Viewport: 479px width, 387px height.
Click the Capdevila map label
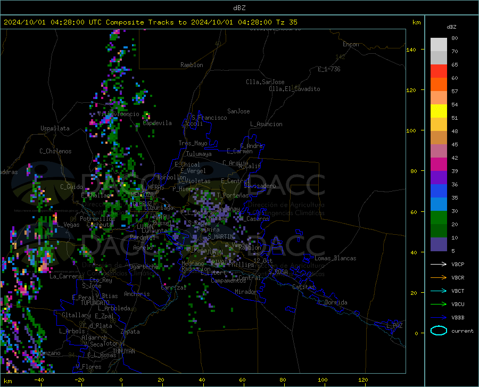(x=158, y=123)
